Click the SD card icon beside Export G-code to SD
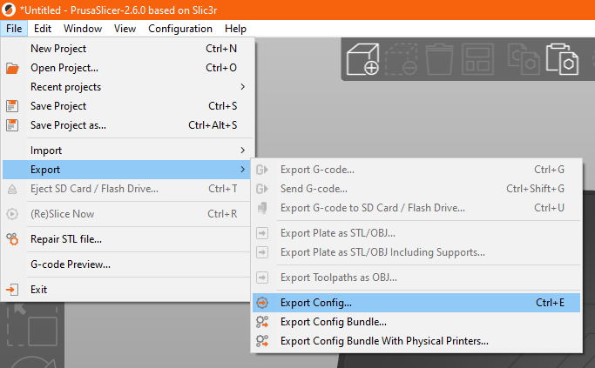595x368 pixels. (x=262, y=208)
